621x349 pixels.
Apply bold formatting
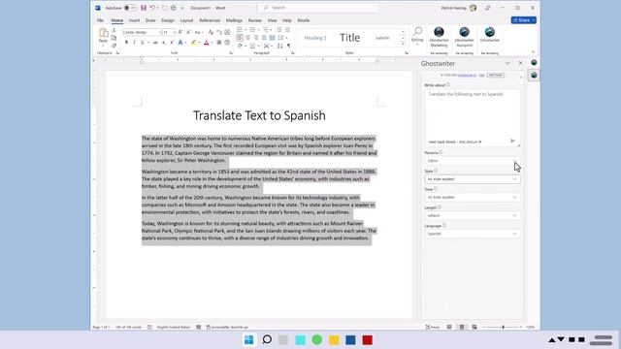[x=126, y=43]
